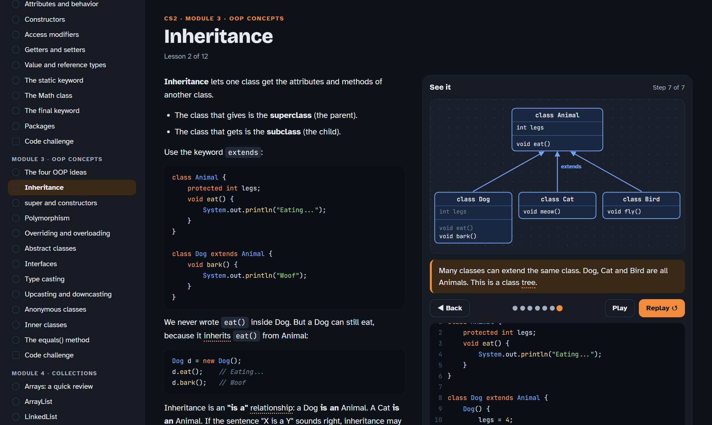
Task: Click the dotted 'tree' term in caption
Action: pyautogui.click(x=528, y=283)
